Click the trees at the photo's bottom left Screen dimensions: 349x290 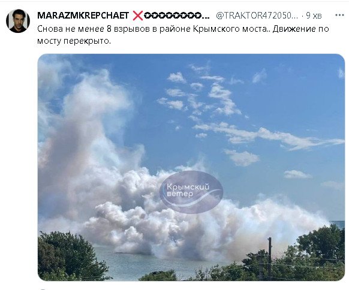[67, 256]
